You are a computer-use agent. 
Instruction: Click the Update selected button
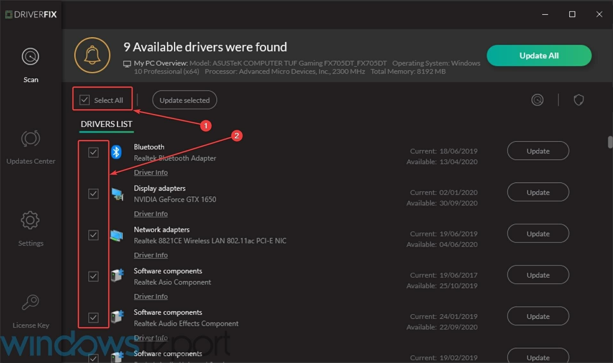(x=185, y=100)
